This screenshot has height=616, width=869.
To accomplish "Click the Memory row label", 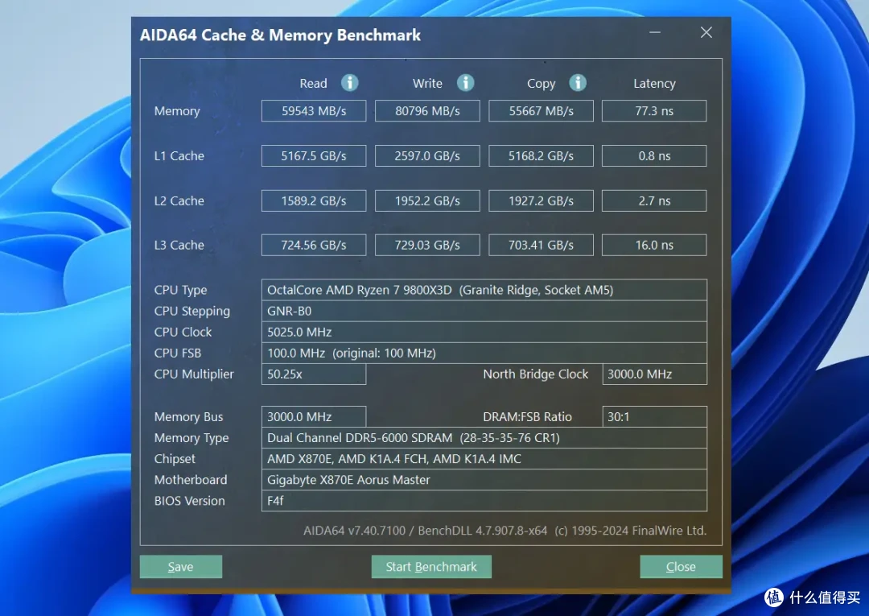I will 177,111.
